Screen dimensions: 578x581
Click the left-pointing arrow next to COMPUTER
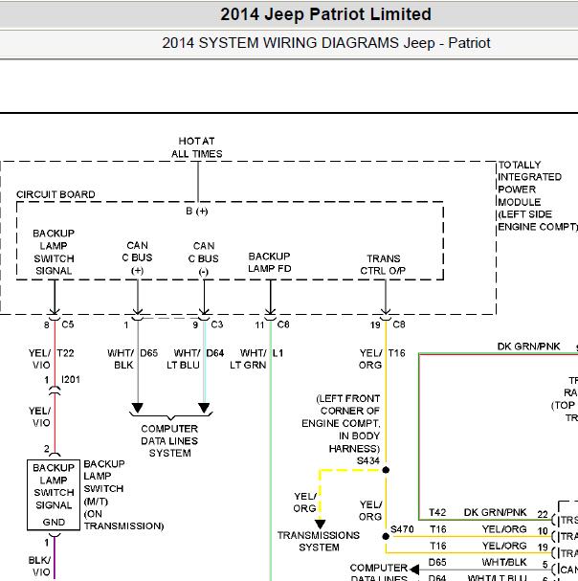(x=414, y=570)
